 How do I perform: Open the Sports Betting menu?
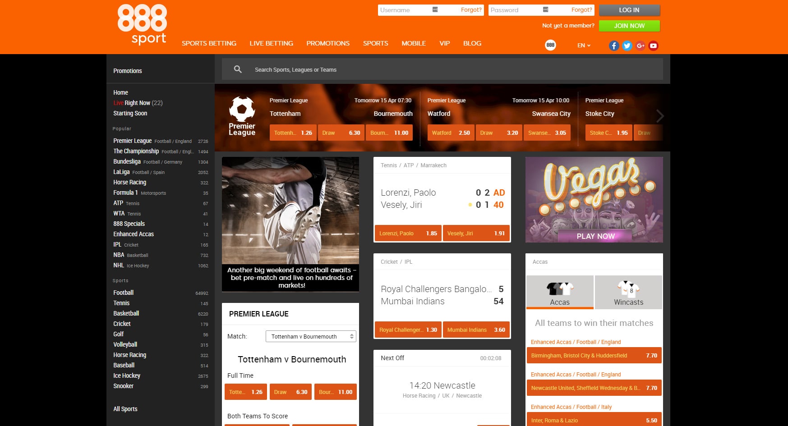209,43
